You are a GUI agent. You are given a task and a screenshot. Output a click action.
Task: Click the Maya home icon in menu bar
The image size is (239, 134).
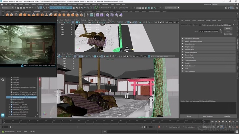pyautogui.click(x=2, y=5)
